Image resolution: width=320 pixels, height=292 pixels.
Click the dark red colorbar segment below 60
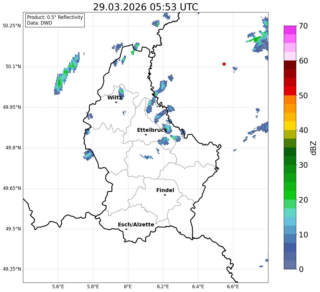click(x=290, y=65)
